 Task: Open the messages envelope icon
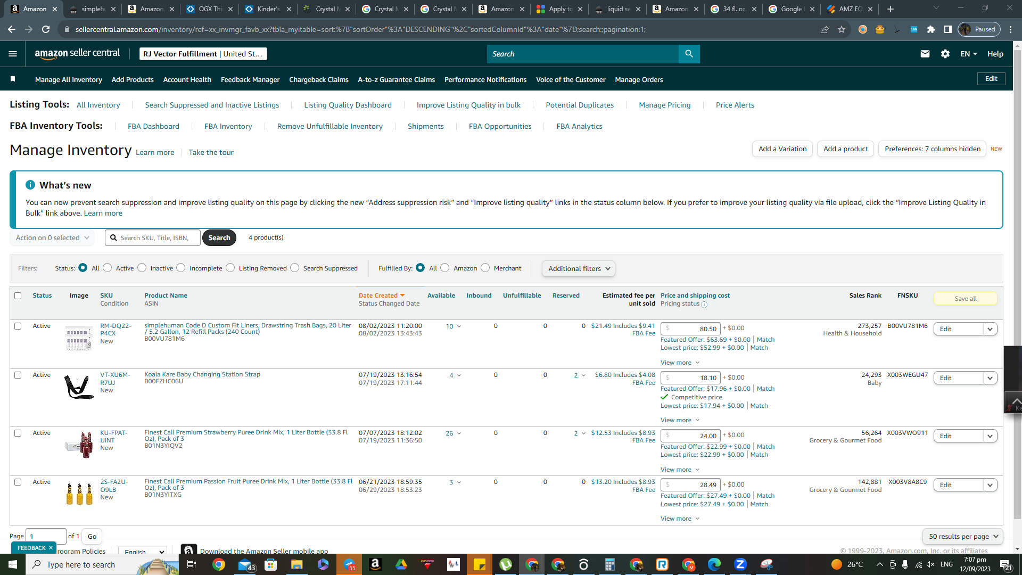[925, 54]
